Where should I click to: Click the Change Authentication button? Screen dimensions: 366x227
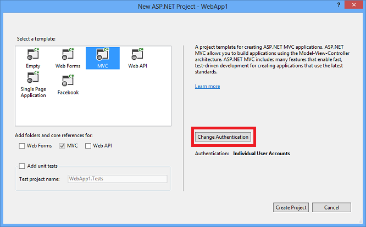tap(223, 137)
